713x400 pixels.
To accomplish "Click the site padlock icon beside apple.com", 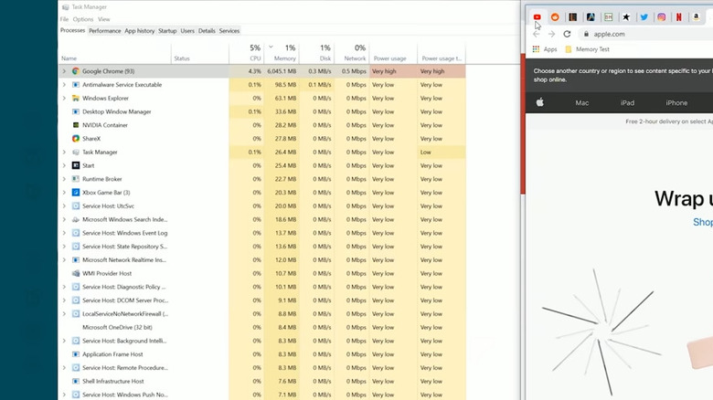I will click(585, 34).
